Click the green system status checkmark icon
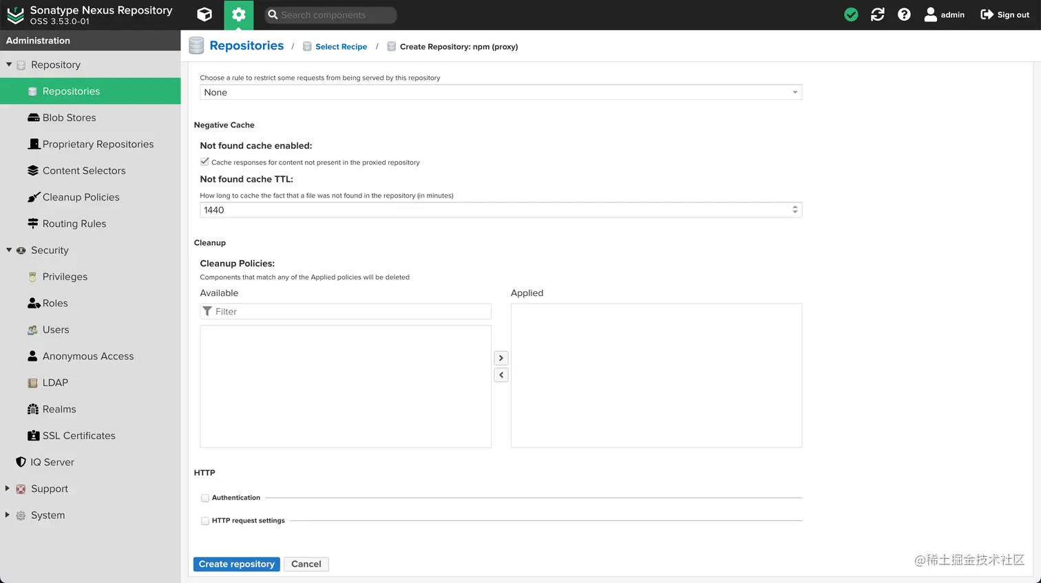The width and height of the screenshot is (1041, 583). coord(851,14)
